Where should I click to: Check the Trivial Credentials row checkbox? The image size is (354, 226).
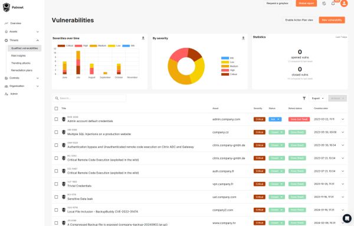point(56,184)
